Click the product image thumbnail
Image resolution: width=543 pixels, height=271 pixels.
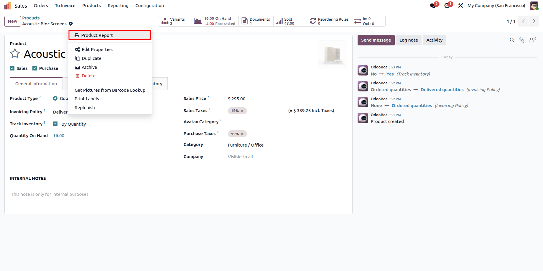(x=332, y=55)
